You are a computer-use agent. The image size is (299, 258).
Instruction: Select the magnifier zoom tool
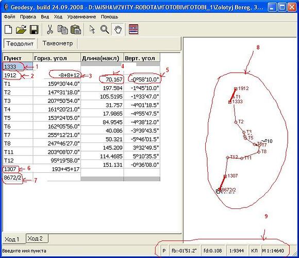(x=105, y=29)
